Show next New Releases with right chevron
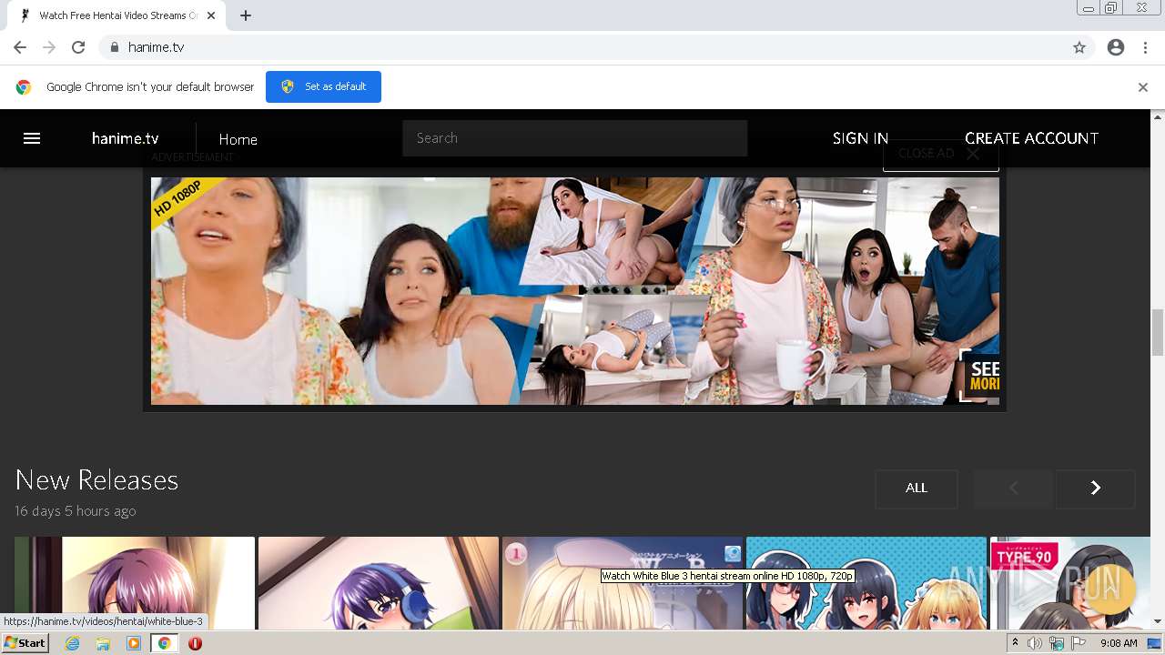 (1096, 489)
